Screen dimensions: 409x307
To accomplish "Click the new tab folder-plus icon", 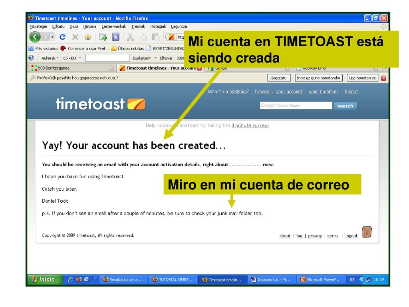I will click(x=103, y=37).
